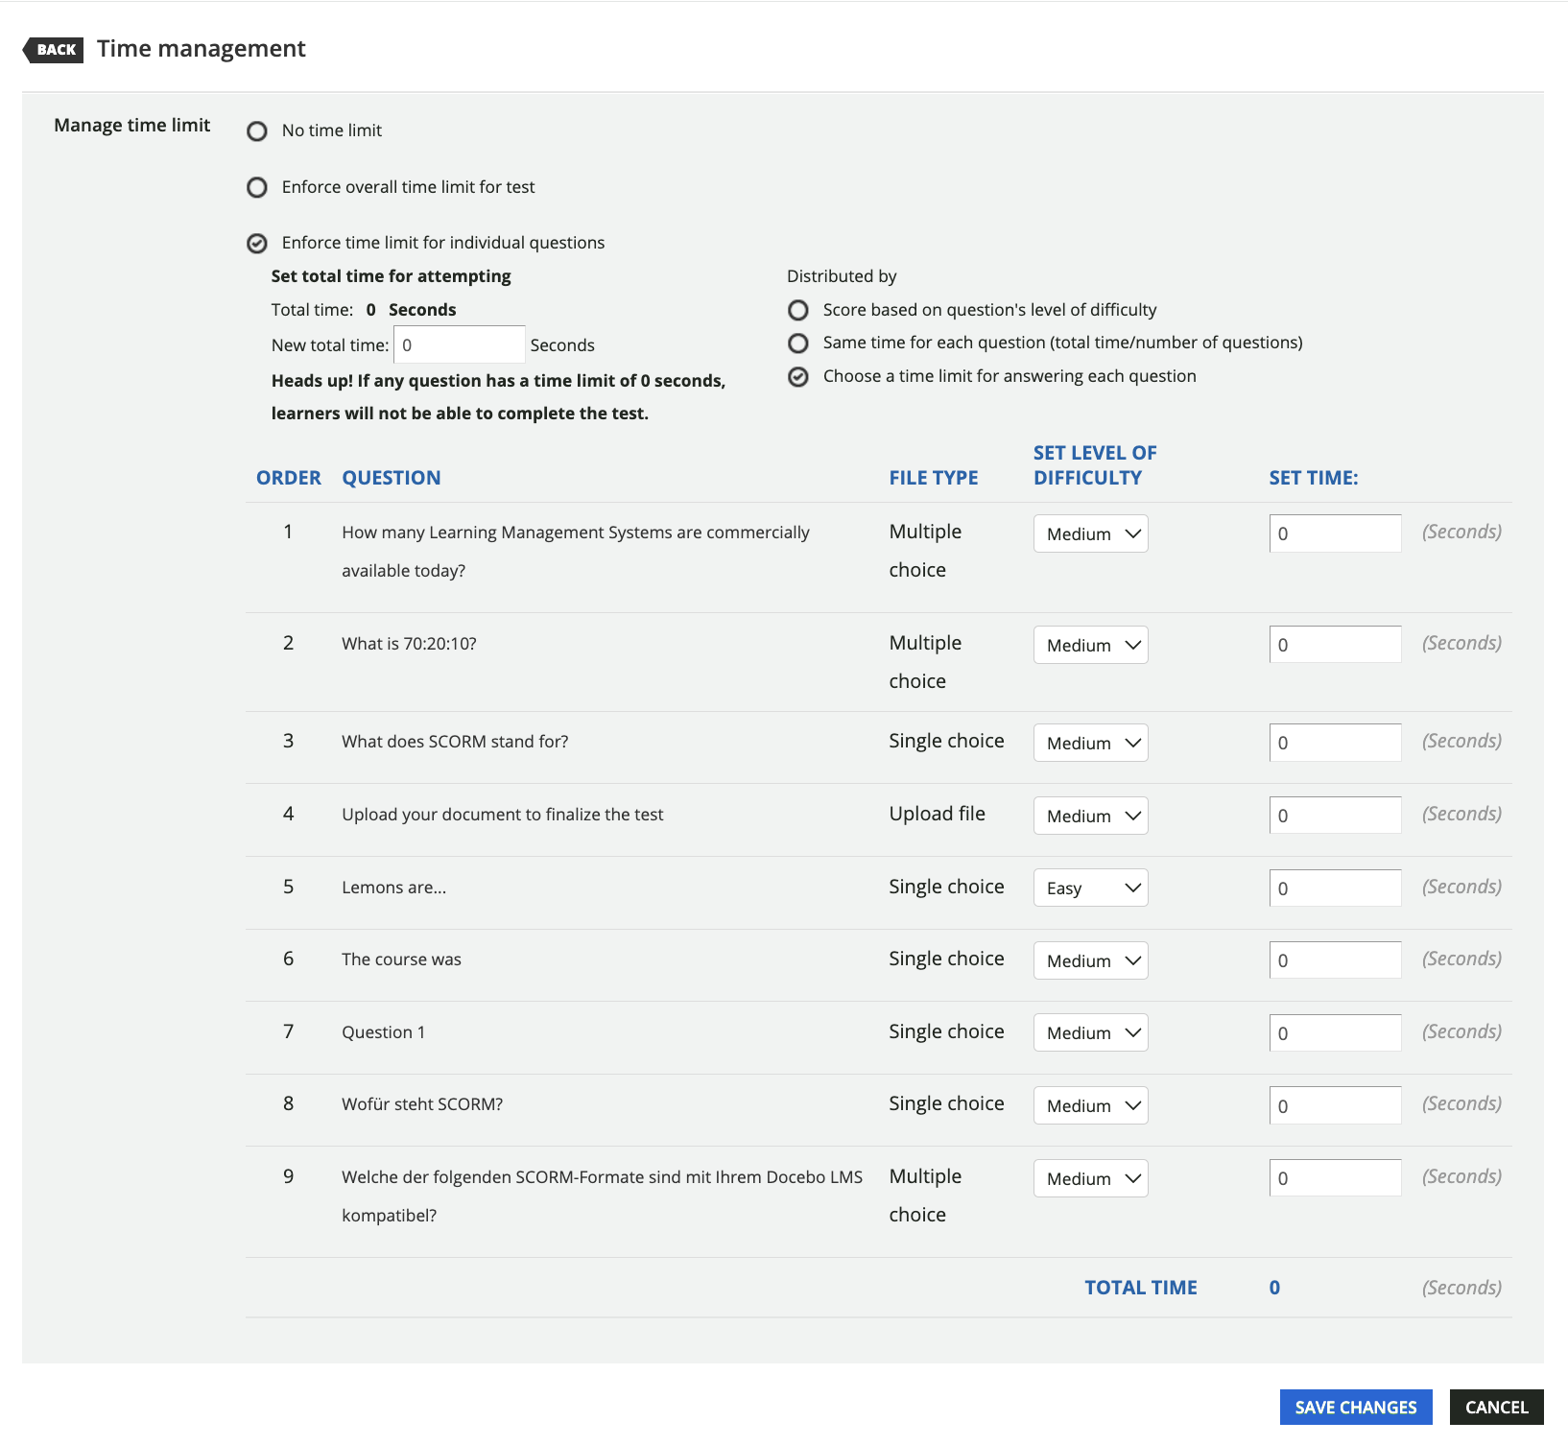Choose Same time for each question option
This screenshot has height=1445, width=1568.
[x=798, y=343]
